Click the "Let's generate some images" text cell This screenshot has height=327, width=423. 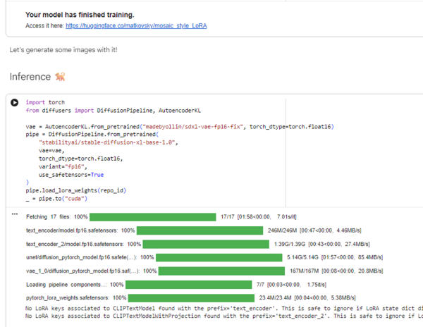coord(63,51)
